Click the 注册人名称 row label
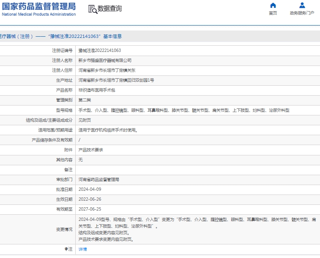Image resolution: width=320 pixels, height=258 pixels. click(x=62, y=60)
